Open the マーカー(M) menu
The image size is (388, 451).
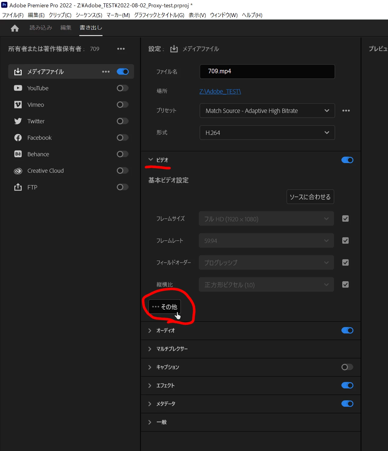click(118, 15)
